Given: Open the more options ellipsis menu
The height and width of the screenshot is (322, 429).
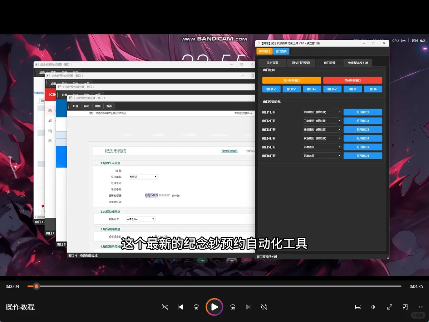Looking at the screenshot, I should coord(421,307).
